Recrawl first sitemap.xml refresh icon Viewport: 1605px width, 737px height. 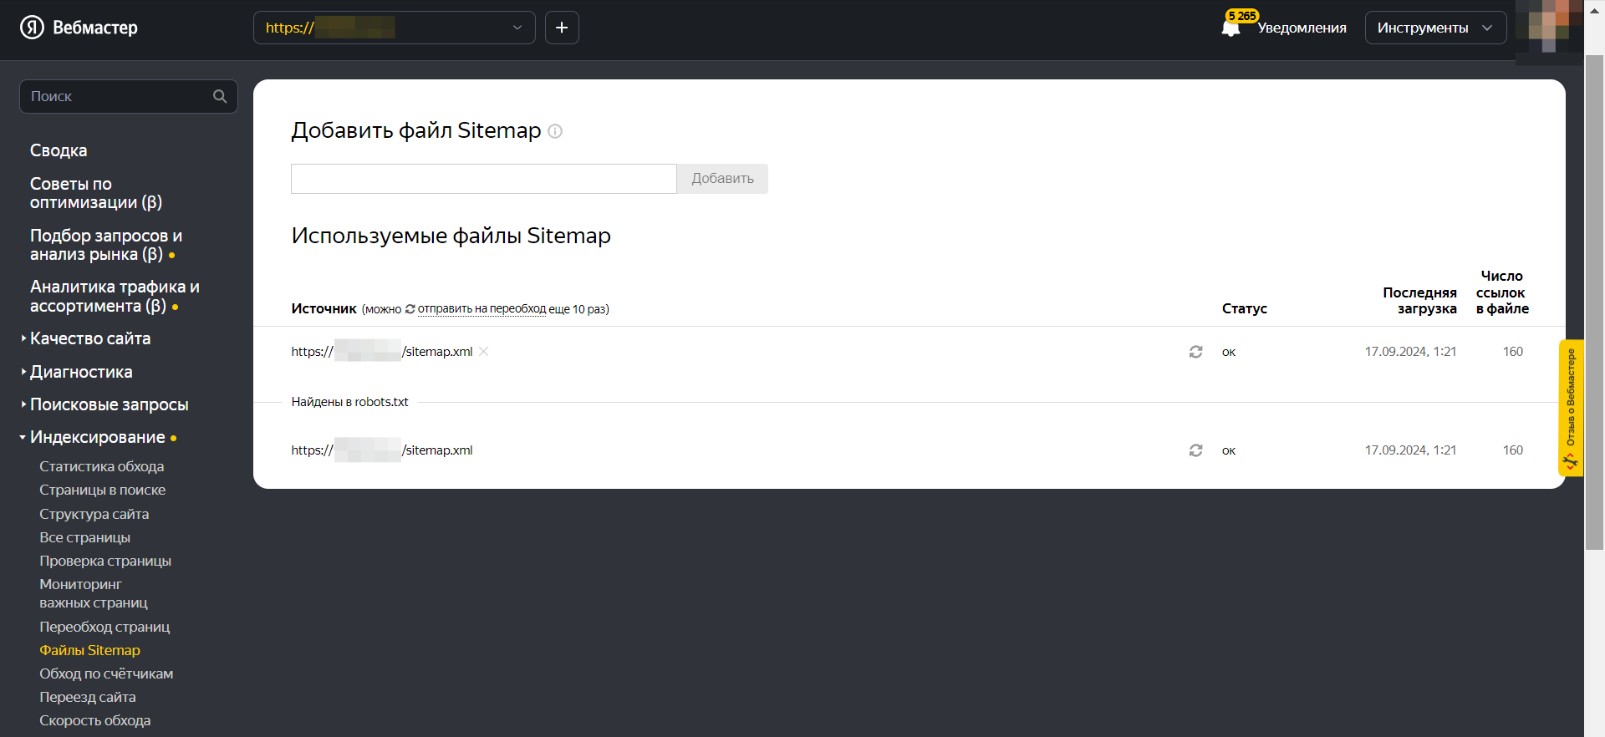point(1196,352)
